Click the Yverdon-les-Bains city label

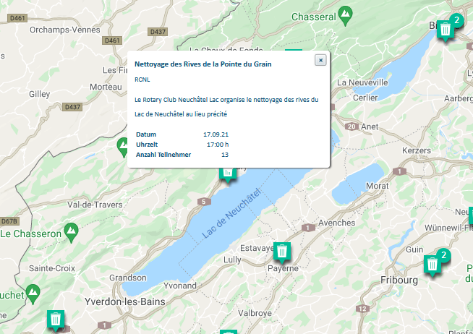[x=125, y=301]
